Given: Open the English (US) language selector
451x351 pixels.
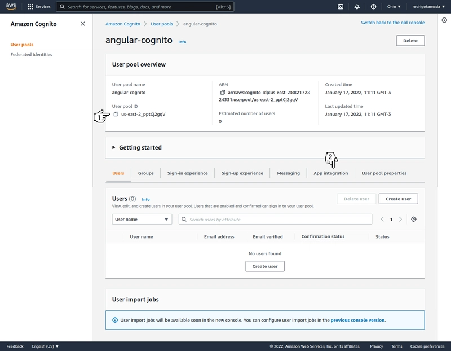Looking at the screenshot, I should (x=45, y=346).
